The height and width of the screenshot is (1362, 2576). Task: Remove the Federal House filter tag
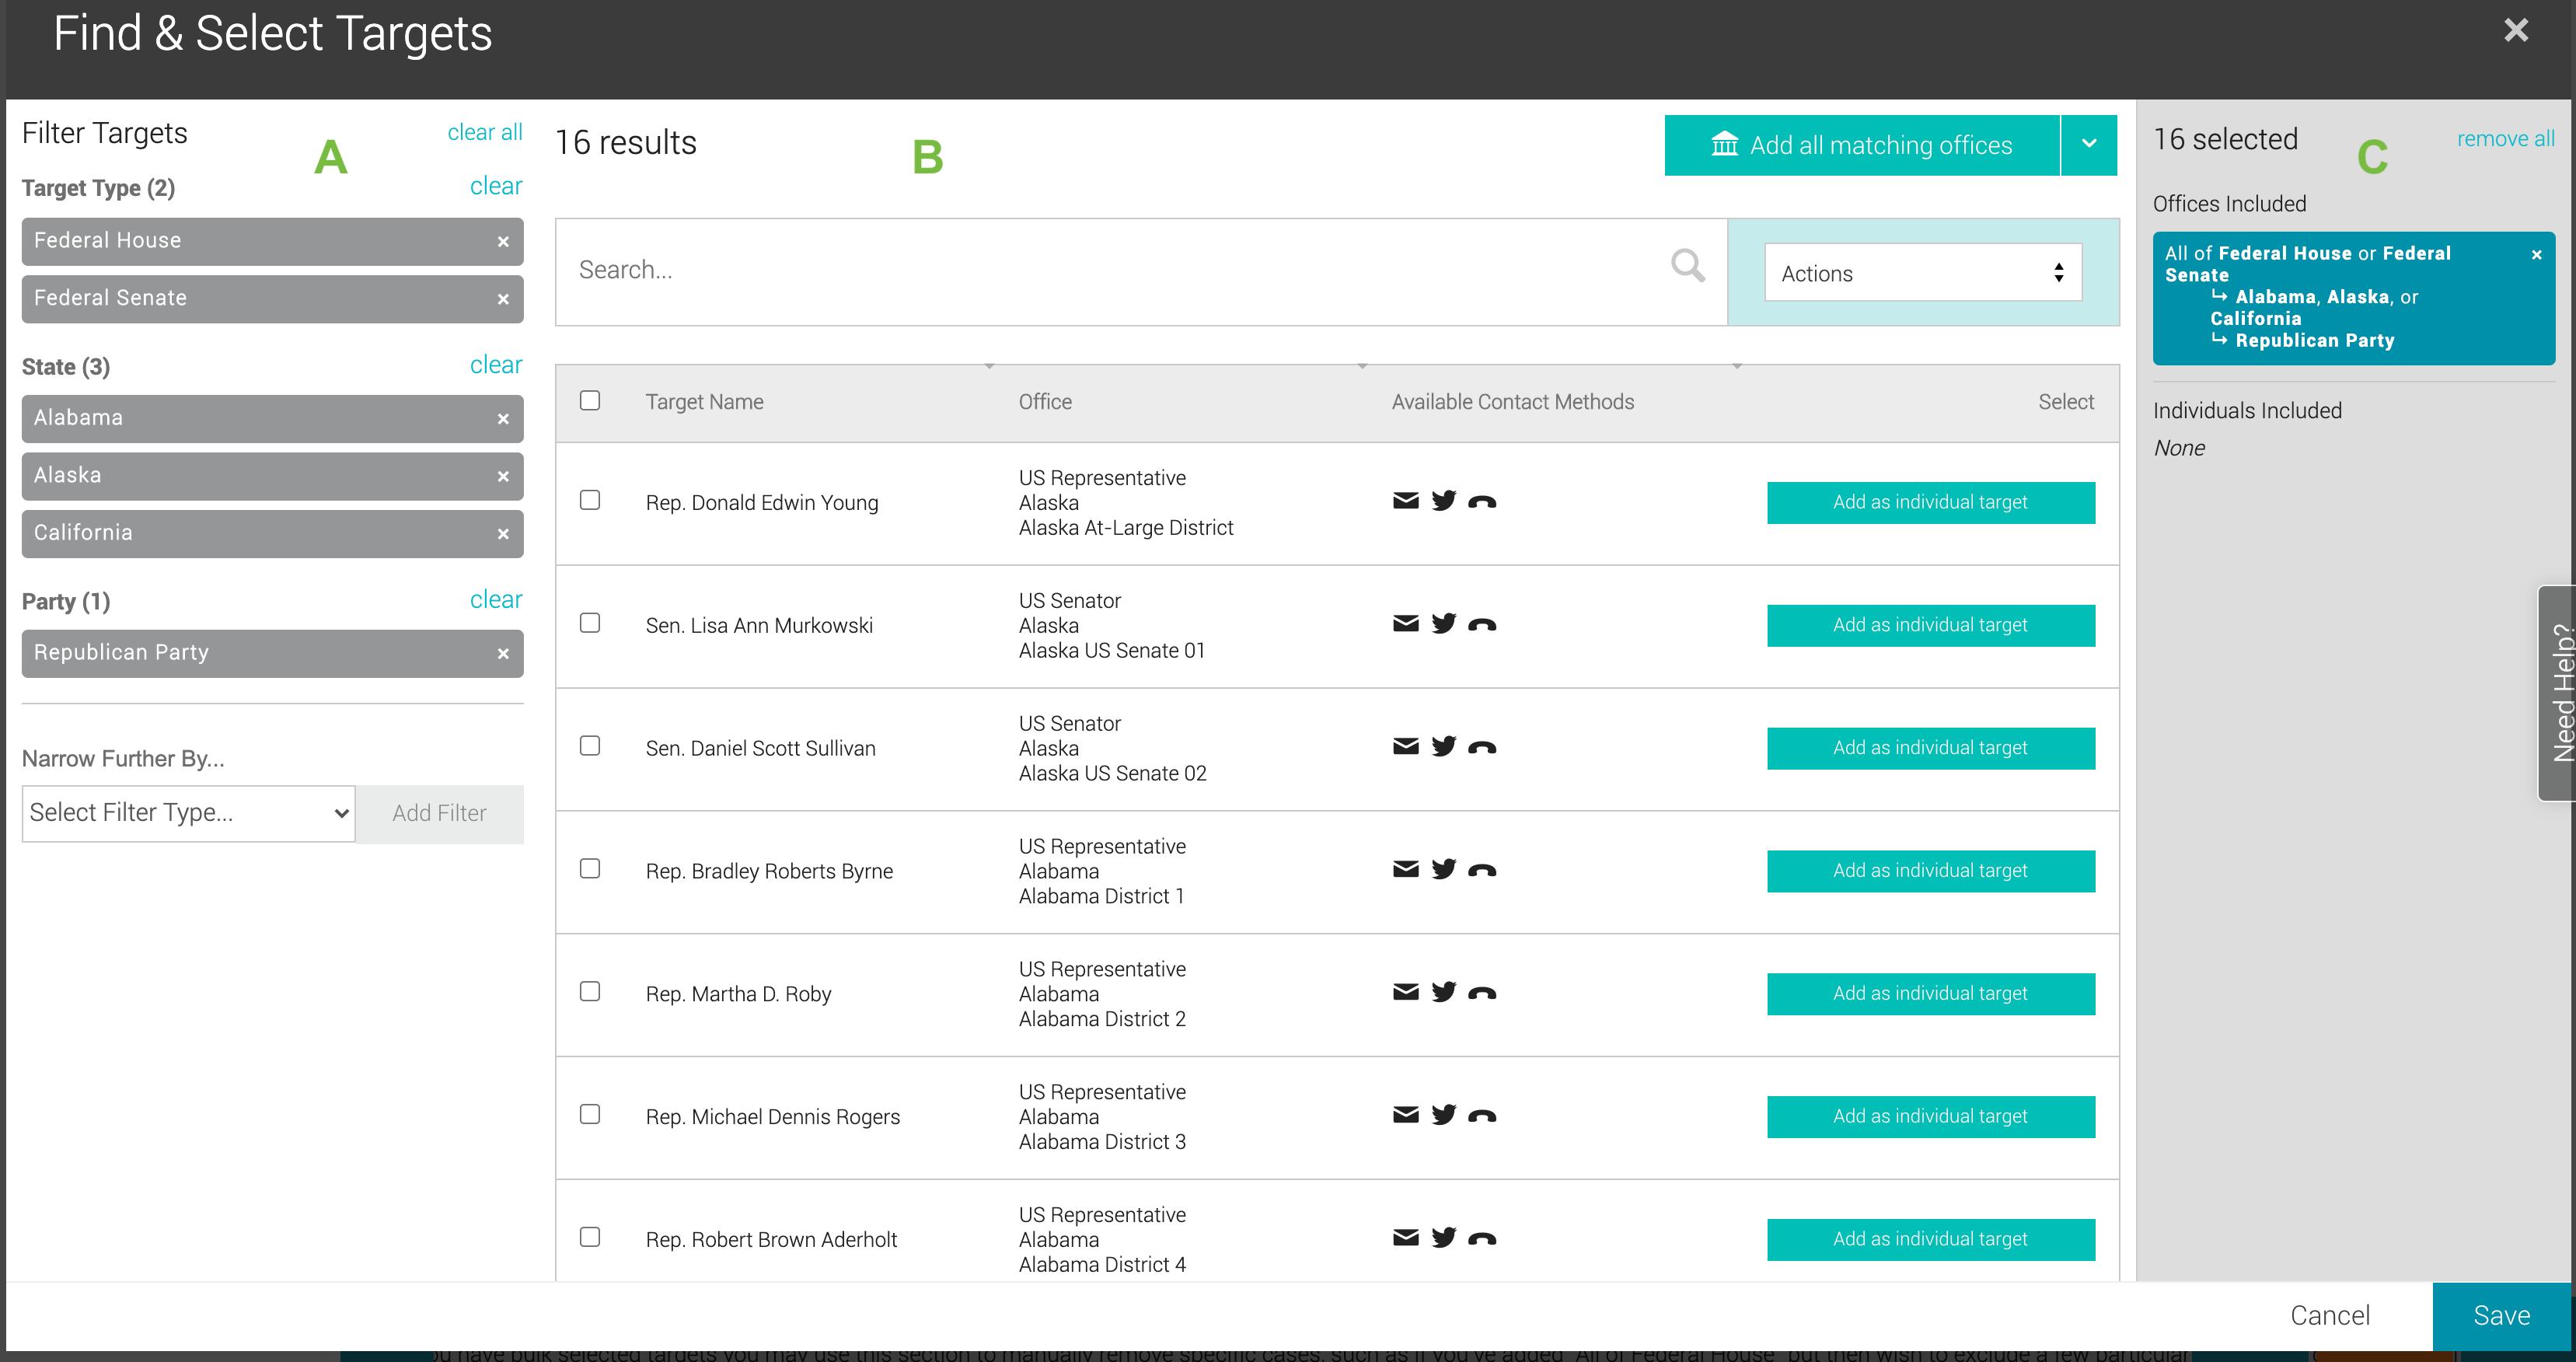point(503,242)
